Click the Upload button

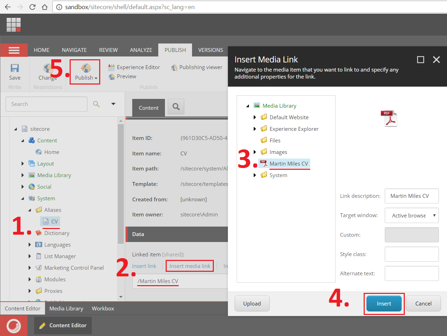252,304
